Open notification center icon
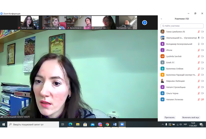Screen dimensions: 206x139 [202, 124]
